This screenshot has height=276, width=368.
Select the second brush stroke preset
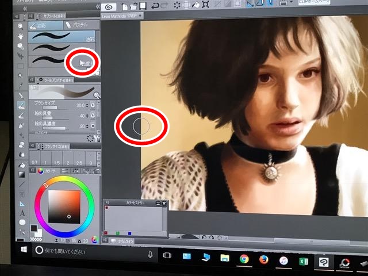[x=62, y=49]
